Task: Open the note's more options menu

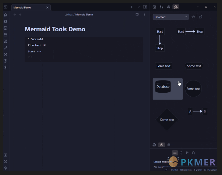Action: 144,15
